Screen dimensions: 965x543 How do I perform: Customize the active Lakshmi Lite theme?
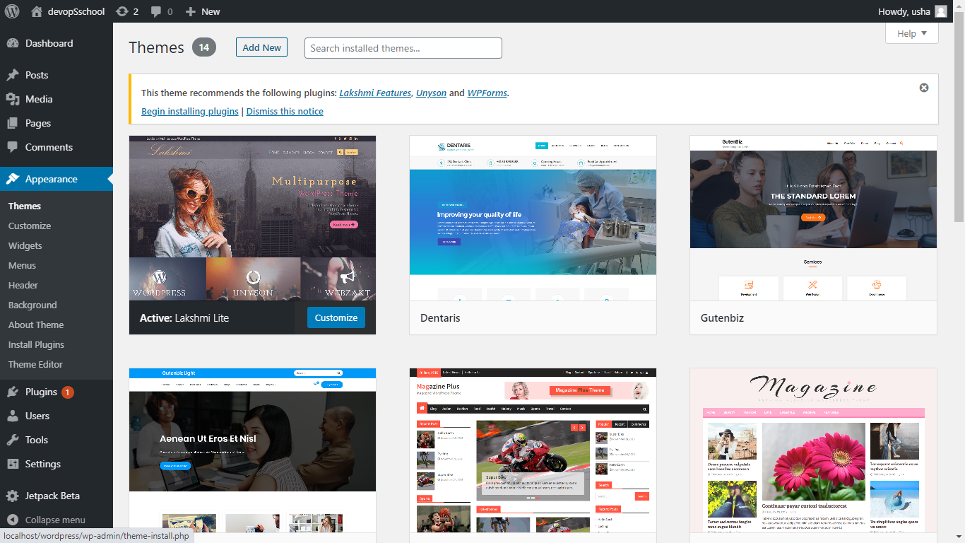click(336, 317)
